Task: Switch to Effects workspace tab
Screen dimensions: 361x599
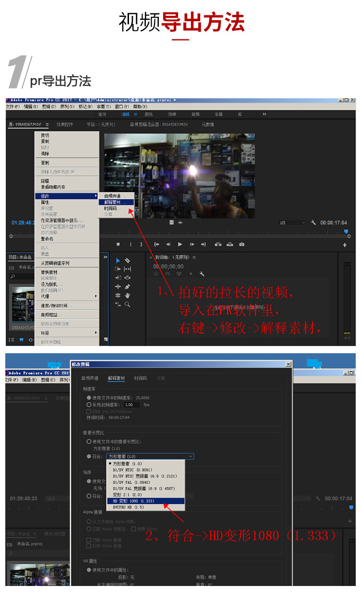Action: (x=172, y=114)
